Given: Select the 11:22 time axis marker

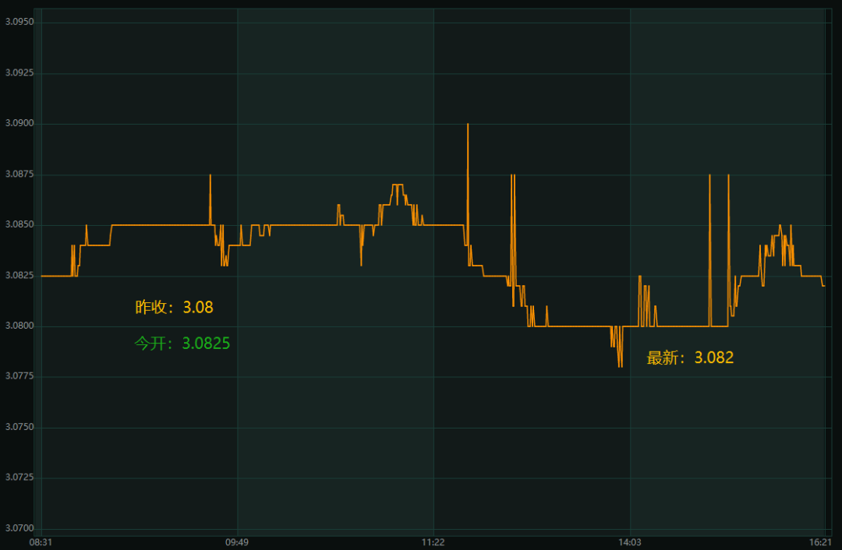Looking at the screenshot, I should (433, 542).
